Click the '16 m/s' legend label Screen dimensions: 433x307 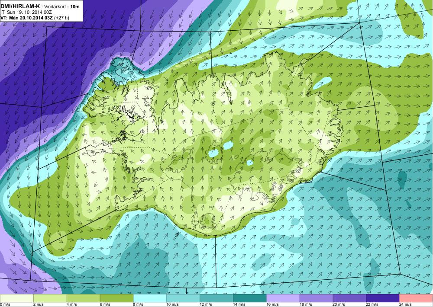tap(272, 304)
